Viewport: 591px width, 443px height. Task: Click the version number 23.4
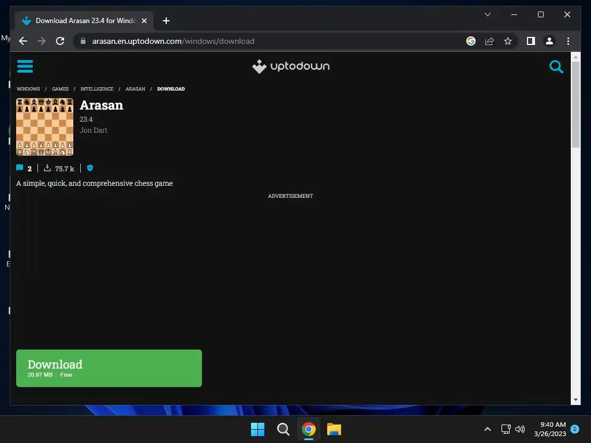coord(86,119)
